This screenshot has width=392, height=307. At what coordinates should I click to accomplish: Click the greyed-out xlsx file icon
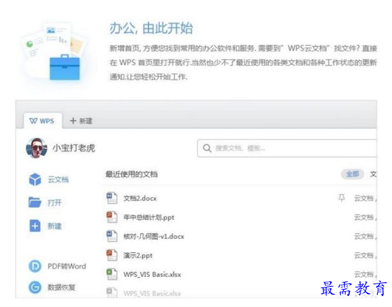(x=112, y=292)
